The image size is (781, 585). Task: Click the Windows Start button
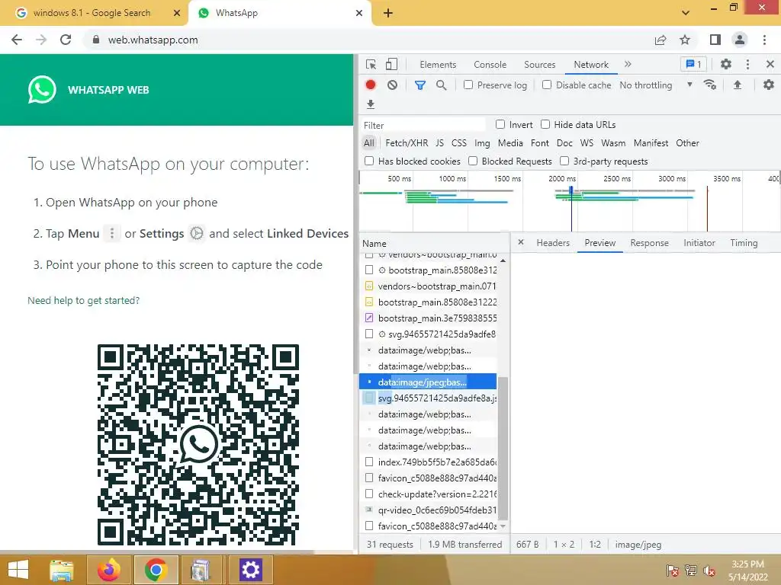[18, 570]
